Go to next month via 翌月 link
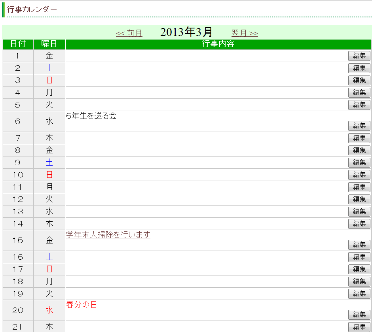The width and height of the screenshot is (372, 332). tap(245, 33)
